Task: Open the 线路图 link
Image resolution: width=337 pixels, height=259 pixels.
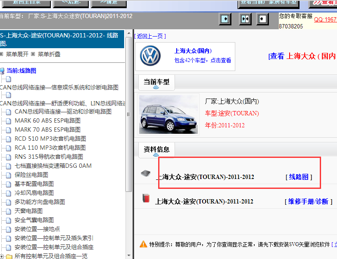Action: 299,177
